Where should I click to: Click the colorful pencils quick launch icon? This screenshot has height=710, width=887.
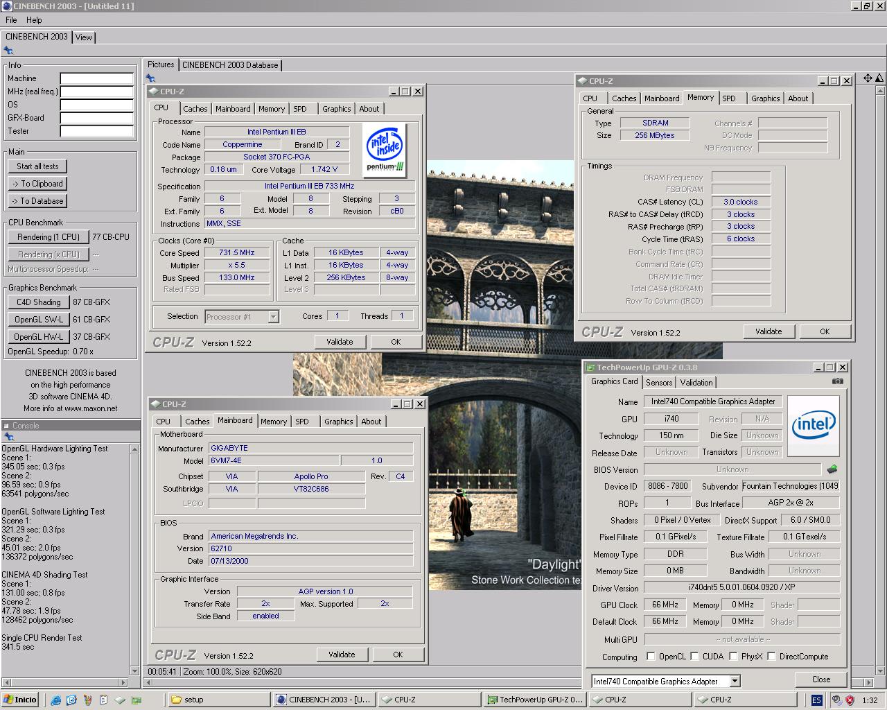[x=87, y=700]
